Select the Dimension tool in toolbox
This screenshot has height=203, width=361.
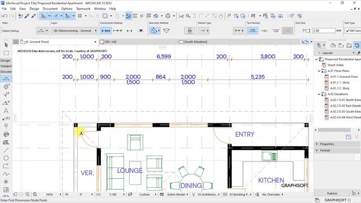[x=6, y=79]
